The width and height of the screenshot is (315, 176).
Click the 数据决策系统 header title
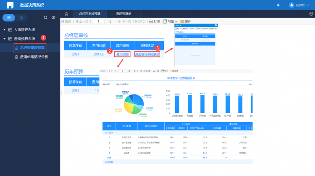[x=32, y=5]
